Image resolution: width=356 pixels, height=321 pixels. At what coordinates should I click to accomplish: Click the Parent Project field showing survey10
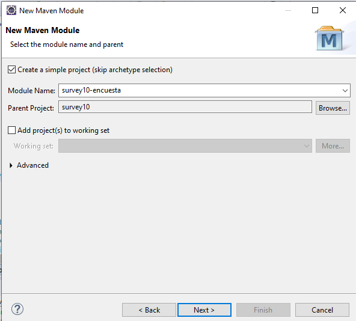point(185,107)
